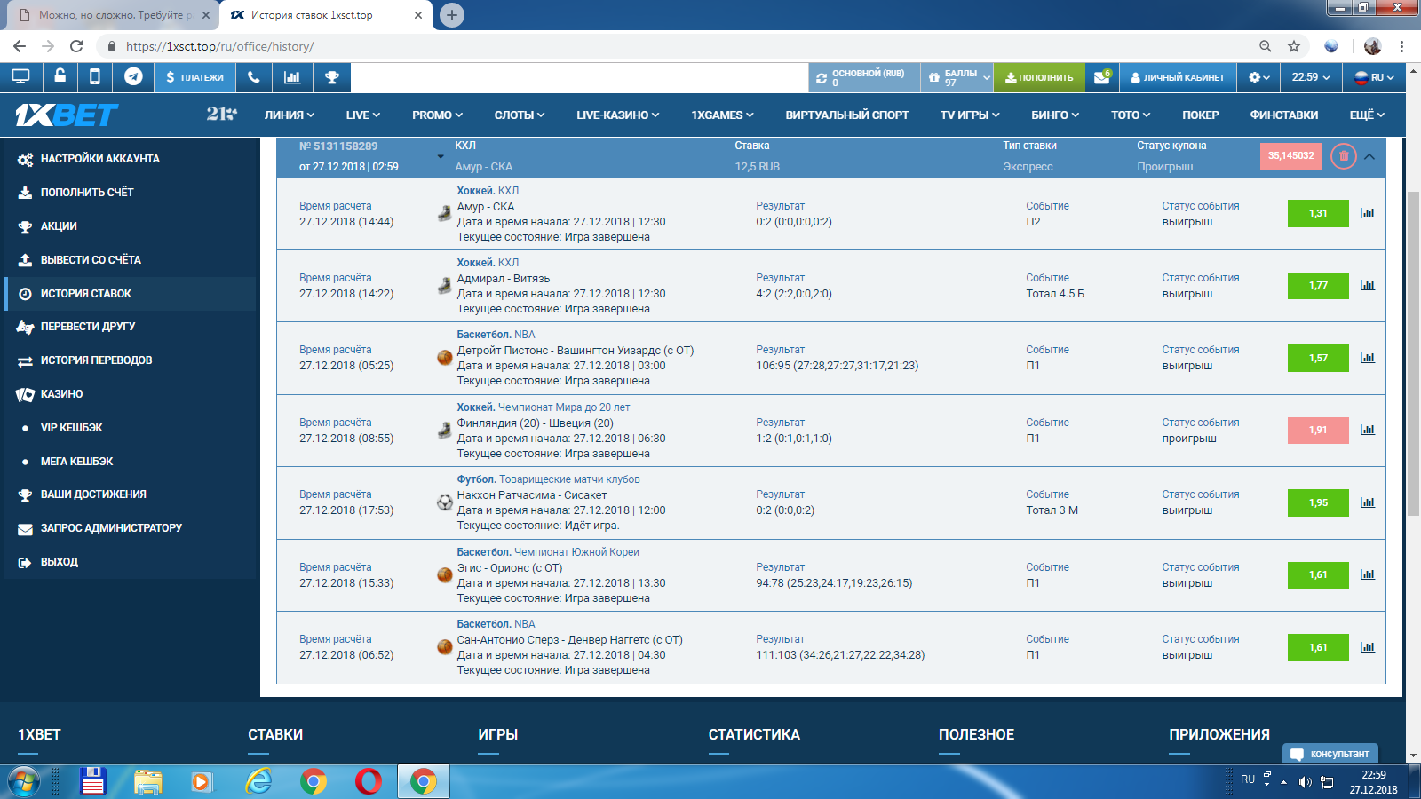Click the green ПОПОЛНИТЬ button
The height and width of the screenshot is (799, 1421).
[x=1039, y=77]
